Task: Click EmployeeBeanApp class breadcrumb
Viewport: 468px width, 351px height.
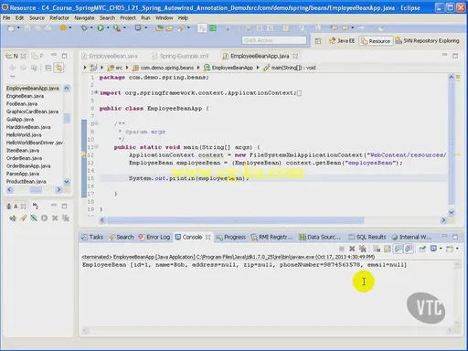Action: coord(229,68)
